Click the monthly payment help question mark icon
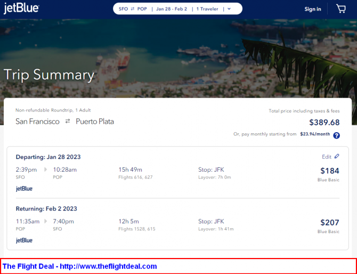357x274 pixels. 337,135
